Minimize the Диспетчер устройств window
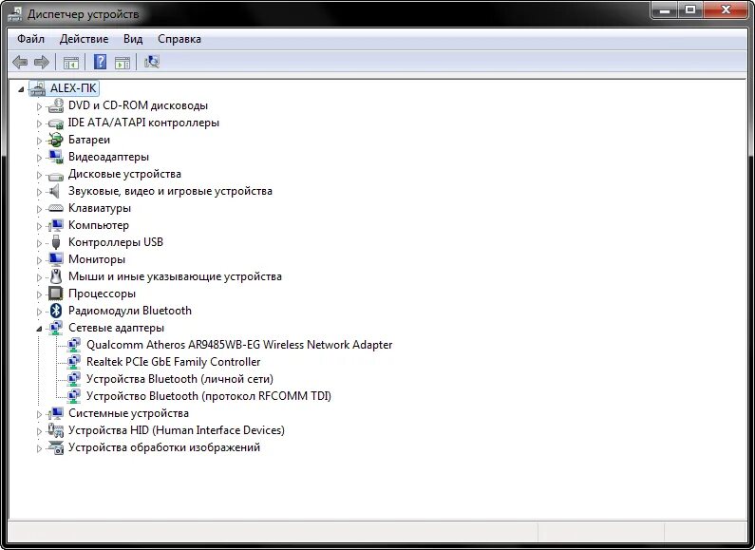This screenshot has height=550, width=755. tap(665, 9)
